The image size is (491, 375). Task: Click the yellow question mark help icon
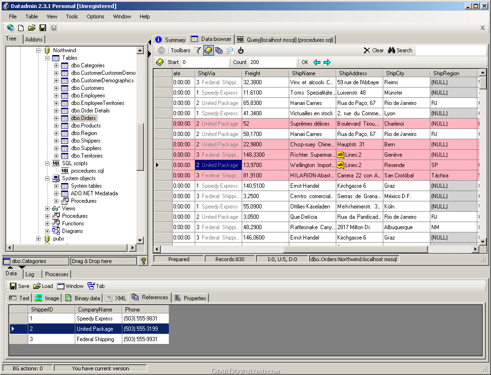pos(143,261)
